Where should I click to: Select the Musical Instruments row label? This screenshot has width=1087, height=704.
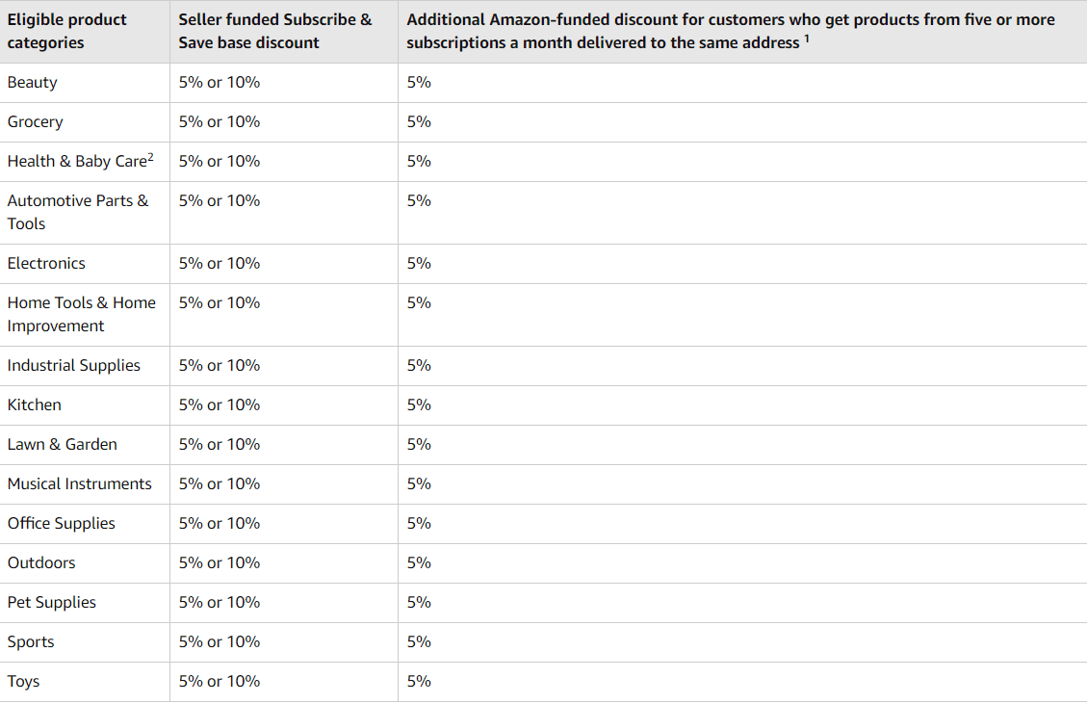click(x=80, y=484)
